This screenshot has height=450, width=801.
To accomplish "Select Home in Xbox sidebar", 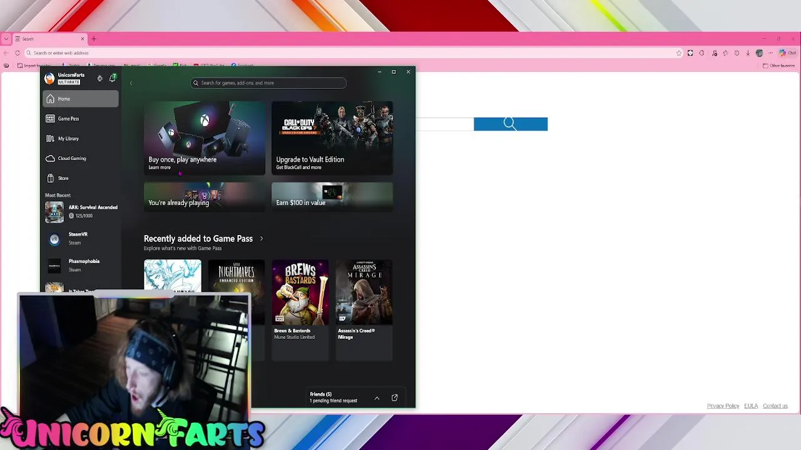I will coord(80,99).
